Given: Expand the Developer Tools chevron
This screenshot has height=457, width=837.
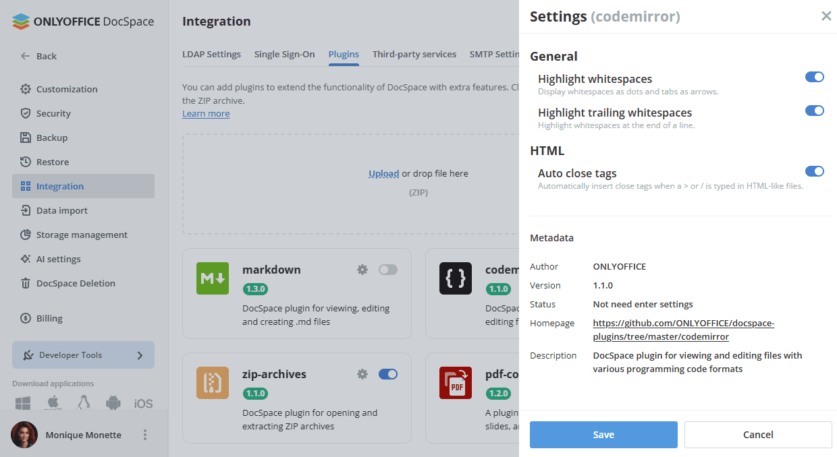Looking at the screenshot, I should click(x=140, y=355).
